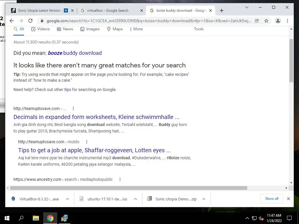Open the tips for searching link
Viewport: 299px width, 224px height.
(68, 90)
